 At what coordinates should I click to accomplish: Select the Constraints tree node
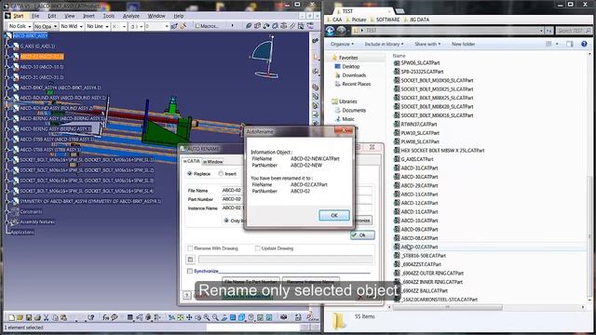tap(31, 211)
